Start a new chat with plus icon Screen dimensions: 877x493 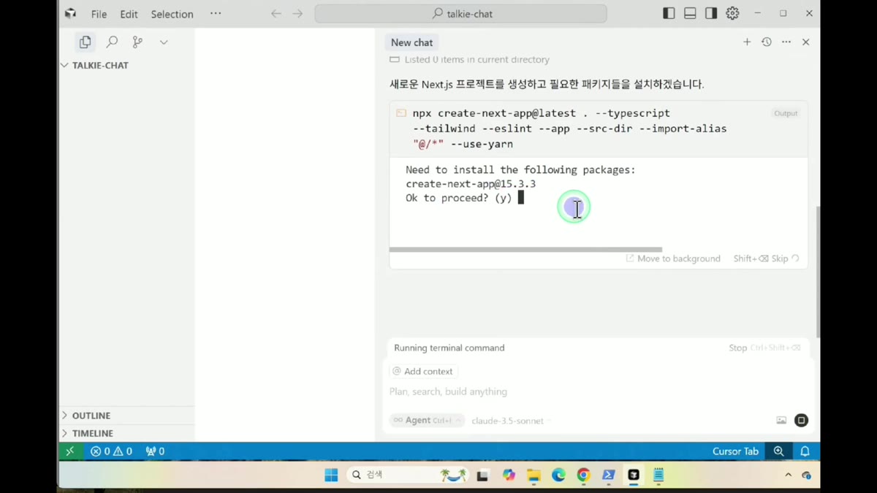747,42
